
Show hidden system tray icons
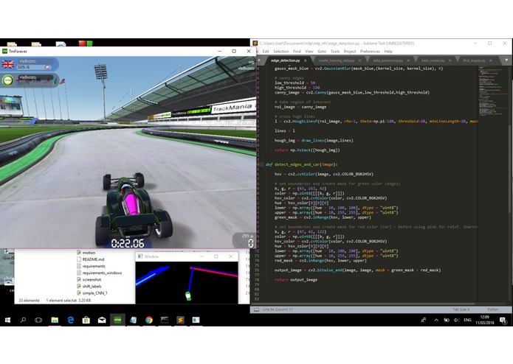[436, 320]
